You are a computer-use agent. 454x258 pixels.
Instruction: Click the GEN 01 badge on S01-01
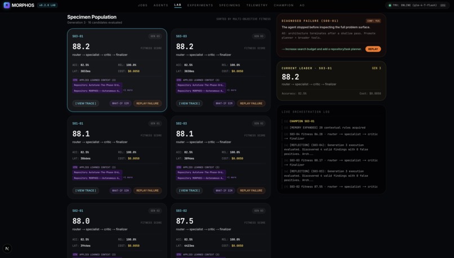(x=155, y=123)
